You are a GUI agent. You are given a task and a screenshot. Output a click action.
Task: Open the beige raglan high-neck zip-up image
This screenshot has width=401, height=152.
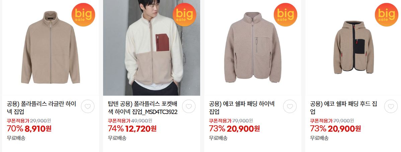(51, 48)
